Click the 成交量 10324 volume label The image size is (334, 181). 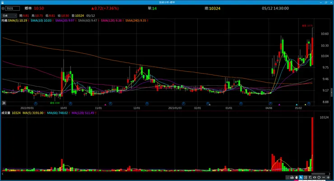(11, 113)
